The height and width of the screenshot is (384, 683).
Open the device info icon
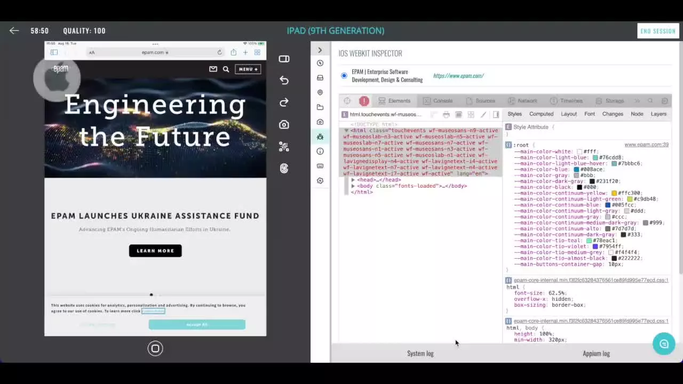click(320, 151)
